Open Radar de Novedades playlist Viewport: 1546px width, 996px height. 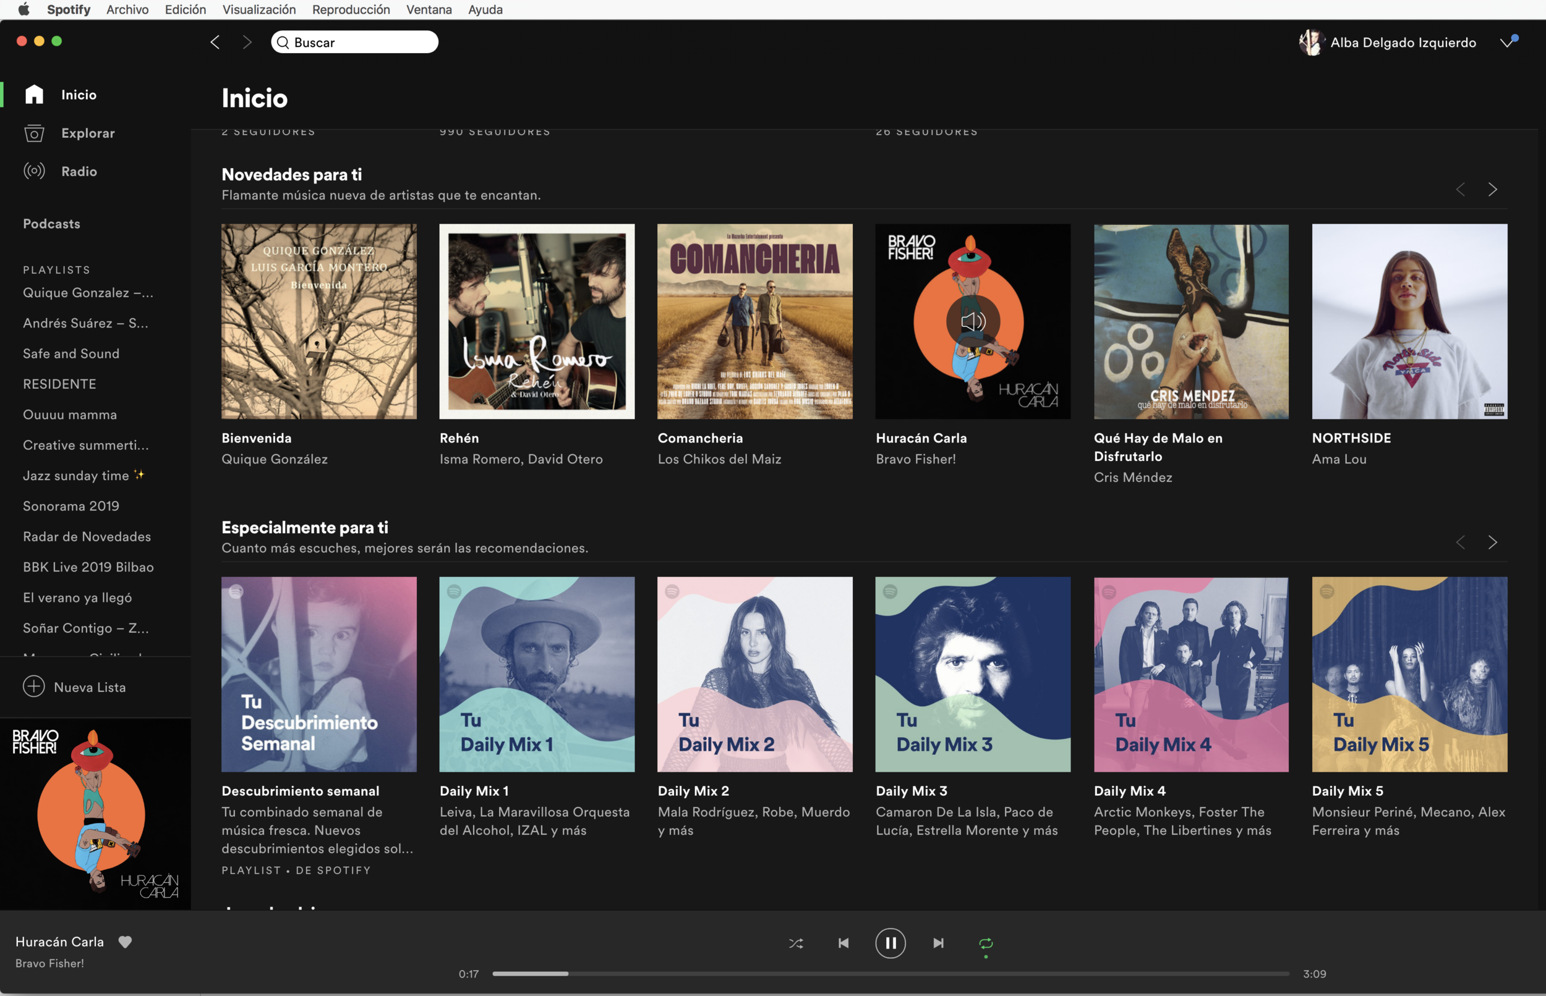pos(87,536)
